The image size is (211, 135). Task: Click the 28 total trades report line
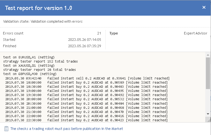tap(40, 70)
